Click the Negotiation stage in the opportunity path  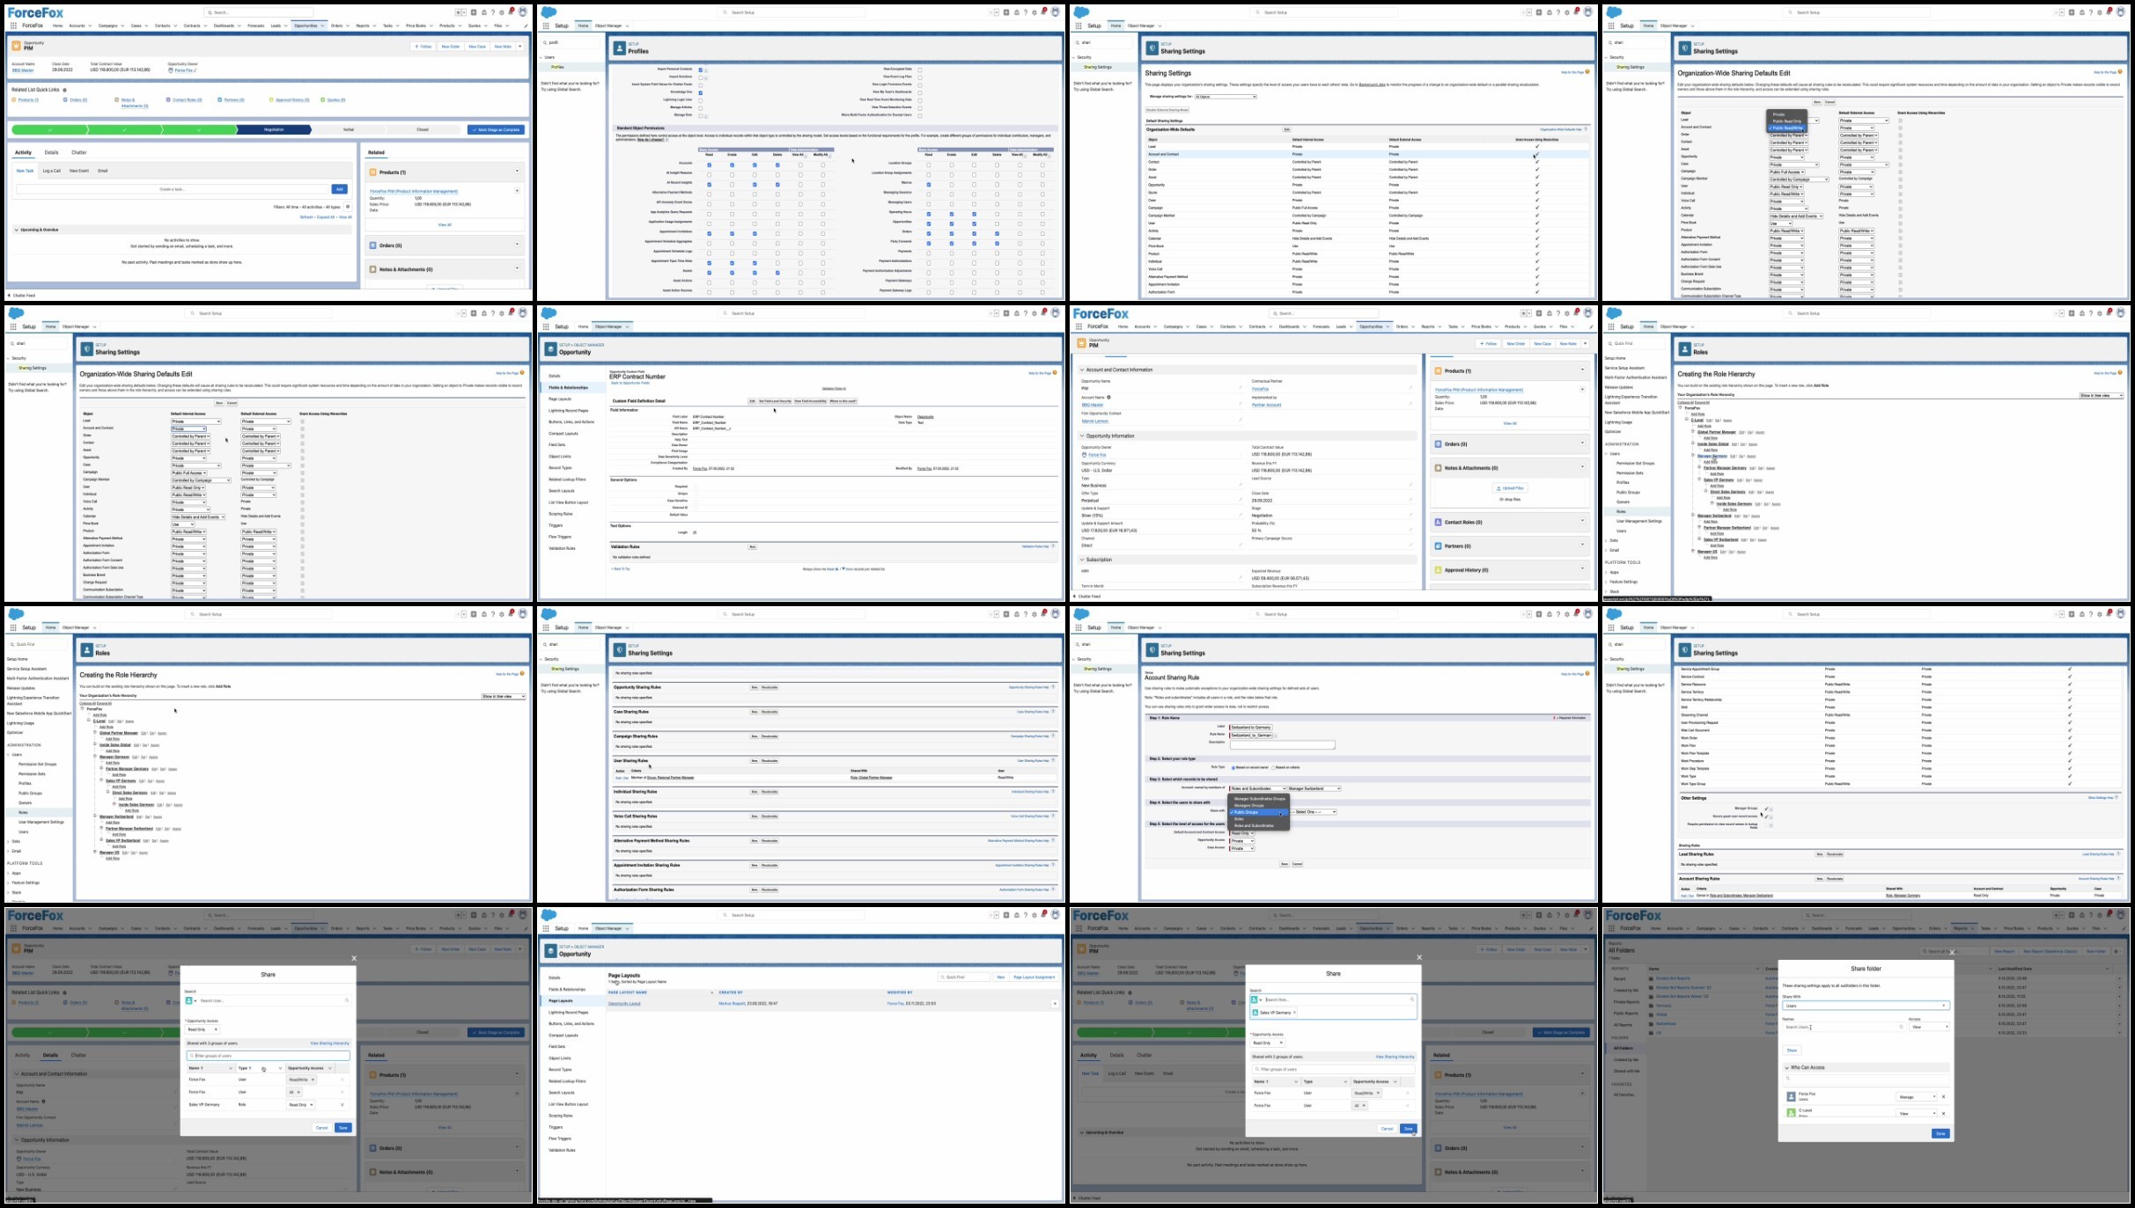[274, 129]
